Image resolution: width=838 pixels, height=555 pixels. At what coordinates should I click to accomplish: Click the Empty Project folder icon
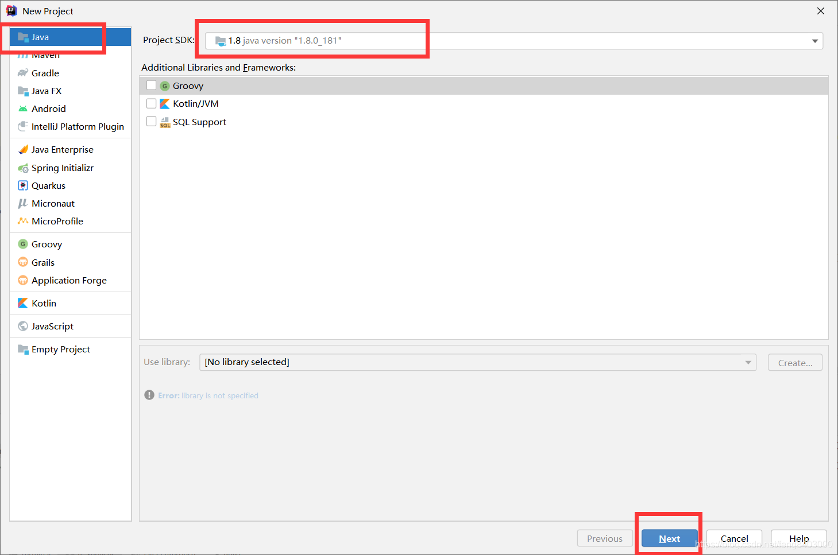coord(23,349)
